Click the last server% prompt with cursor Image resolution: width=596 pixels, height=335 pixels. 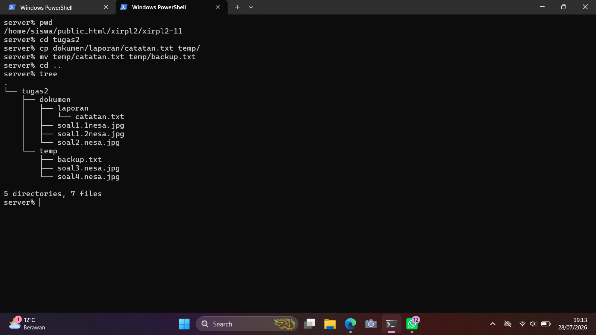(x=22, y=202)
